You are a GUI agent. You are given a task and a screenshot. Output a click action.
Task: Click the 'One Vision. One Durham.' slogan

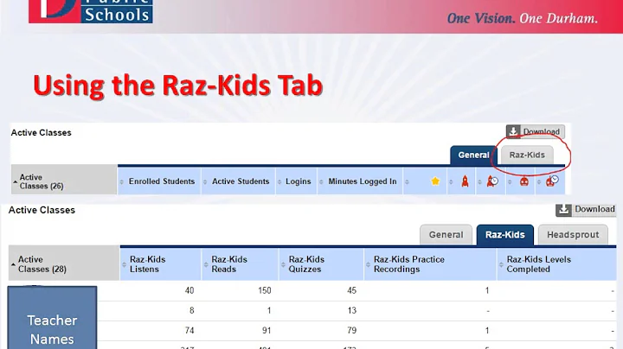[522, 18]
